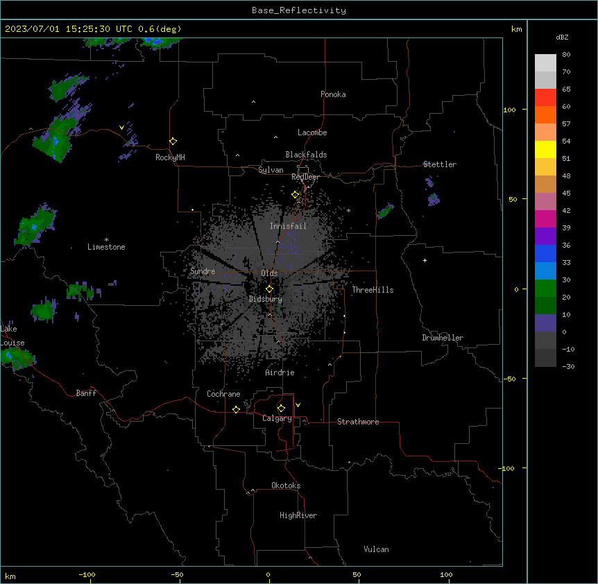Select the Blackfalds town label
The width and height of the screenshot is (598, 584).
point(306,155)
